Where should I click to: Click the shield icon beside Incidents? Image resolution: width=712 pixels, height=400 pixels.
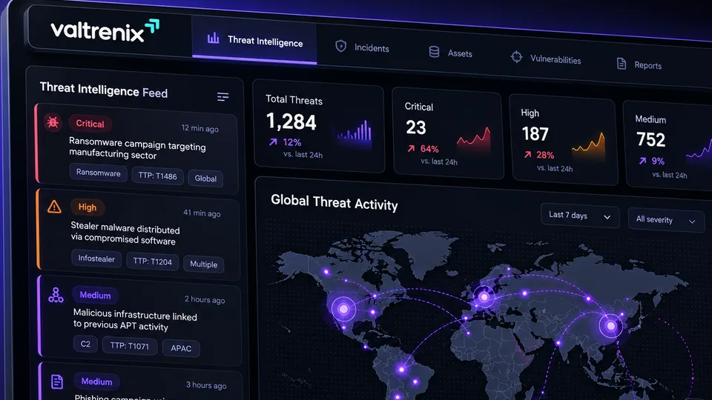click(x=341, y=46)
